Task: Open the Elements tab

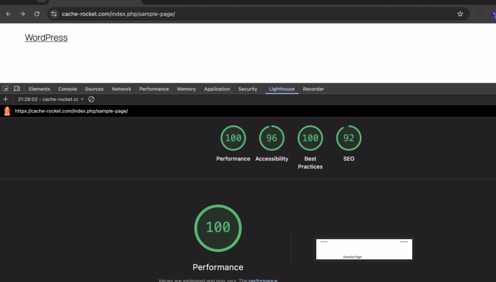Action: [40, 89]
